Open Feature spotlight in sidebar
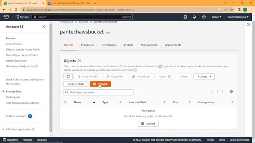 click(x=16, y=116)
